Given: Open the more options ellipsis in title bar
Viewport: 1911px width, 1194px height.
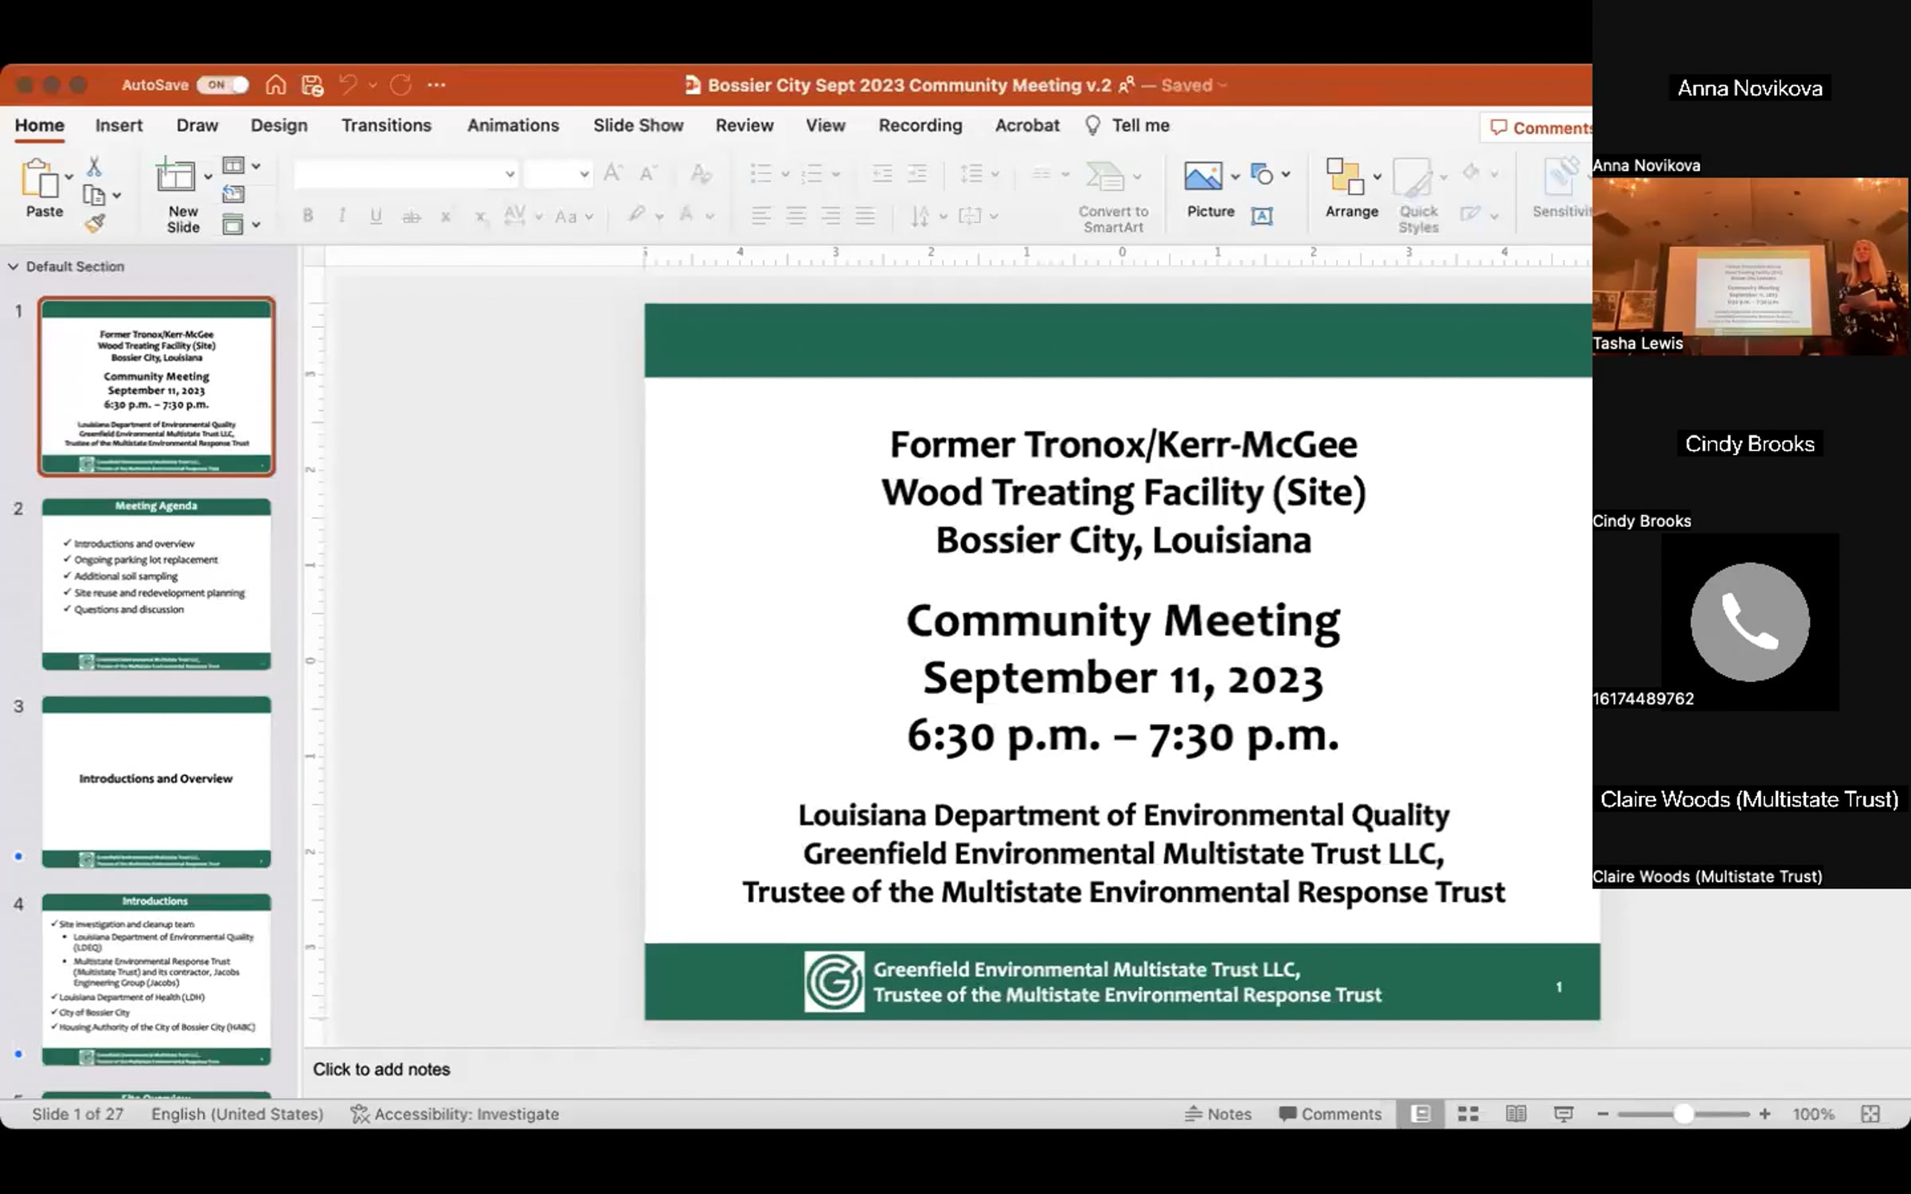Looking at the screenshot, I should pyautogui.click(x=436, y=84).
